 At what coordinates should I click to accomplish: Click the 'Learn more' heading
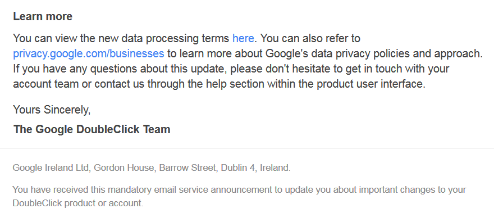click(x=43, y=16)
